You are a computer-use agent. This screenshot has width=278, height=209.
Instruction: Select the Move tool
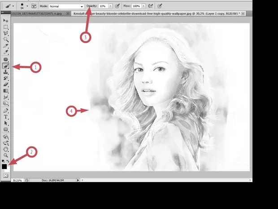tap(6, 21)
